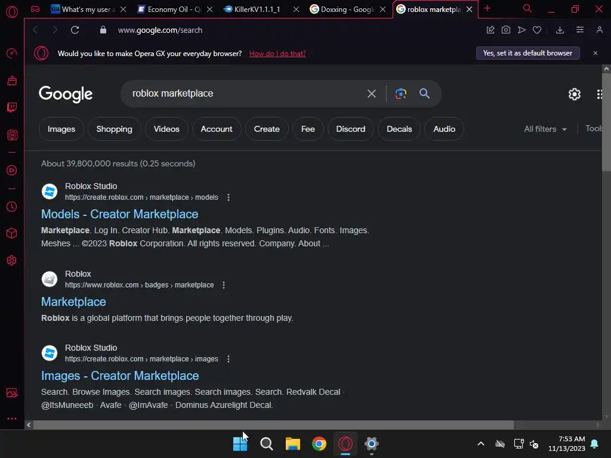Open the profile account icon in the toolbar
This screenshot has height=458, width=611.
point(600,30)
